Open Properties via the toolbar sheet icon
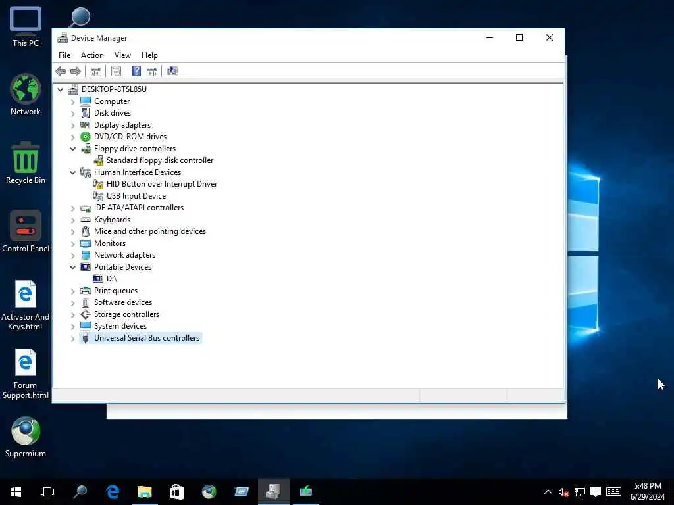Screen dimensions: 674x505 116,71
